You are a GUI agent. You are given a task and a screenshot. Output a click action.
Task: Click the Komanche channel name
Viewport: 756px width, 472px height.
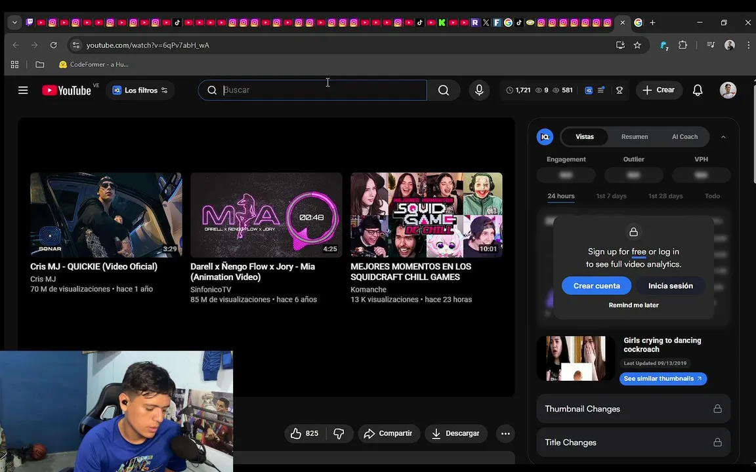tap(368, 290)
